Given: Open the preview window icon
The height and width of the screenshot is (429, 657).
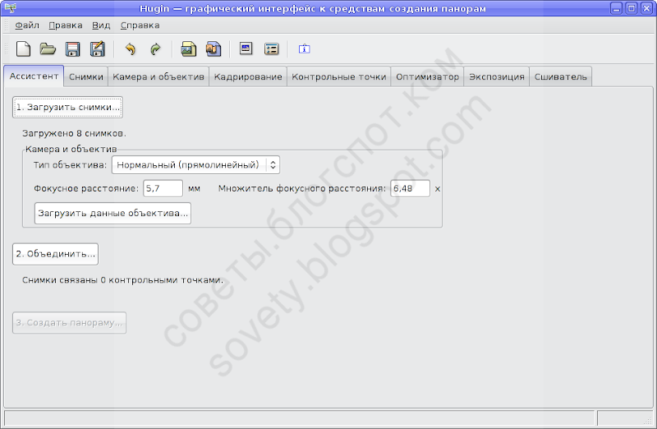Looking at the screenshot, I should click(246, 48).
